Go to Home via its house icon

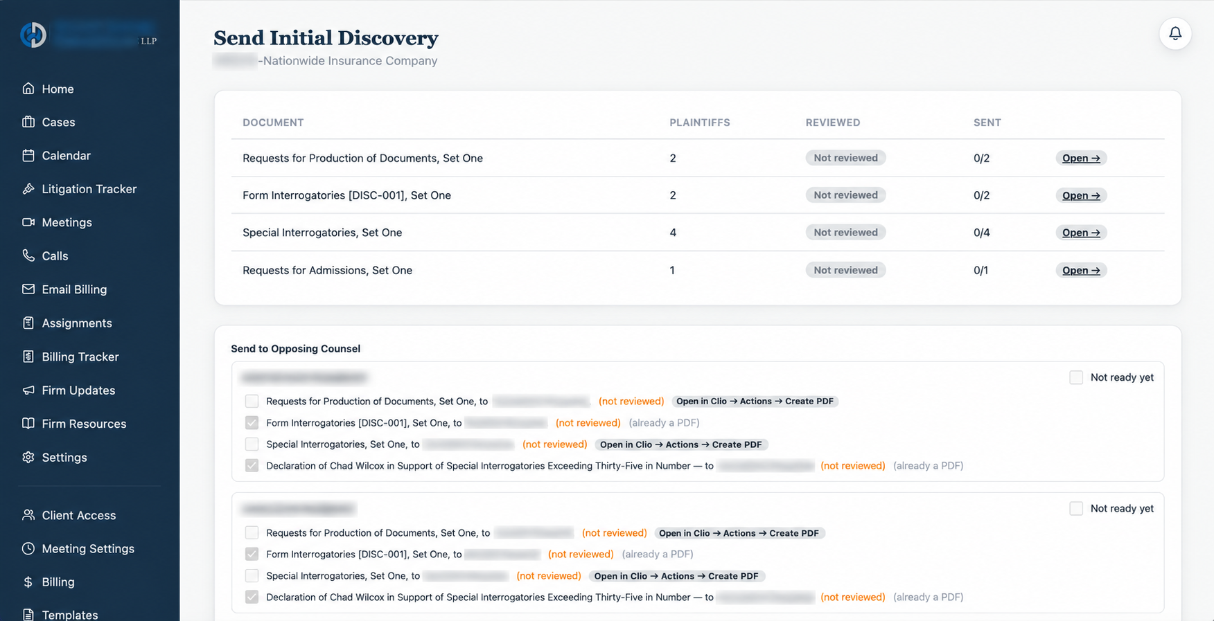[x=28, y=89]
